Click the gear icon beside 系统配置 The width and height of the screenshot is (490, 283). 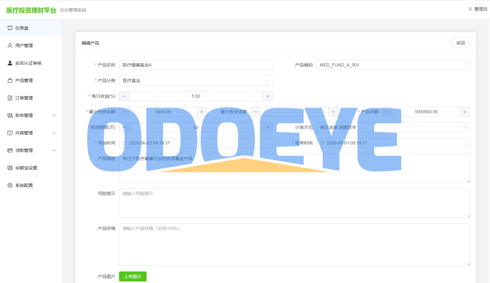coord(10,185)
